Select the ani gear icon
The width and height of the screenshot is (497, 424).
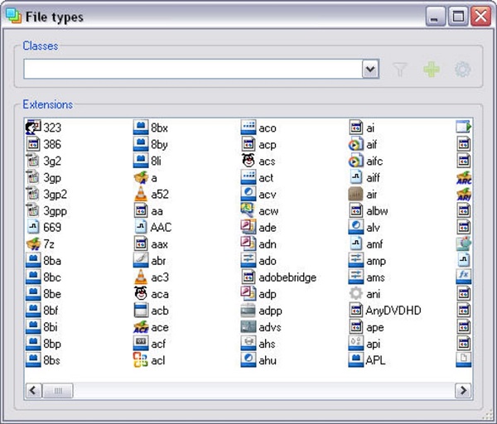pos(356,294)
